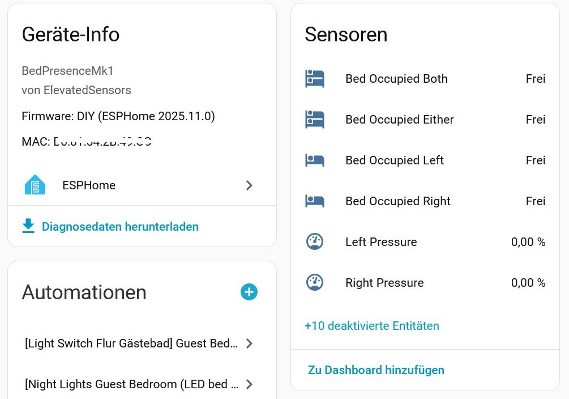Open the Left Pressure sensor entry
Screen dimensions: 569x399
pos(381,242)
